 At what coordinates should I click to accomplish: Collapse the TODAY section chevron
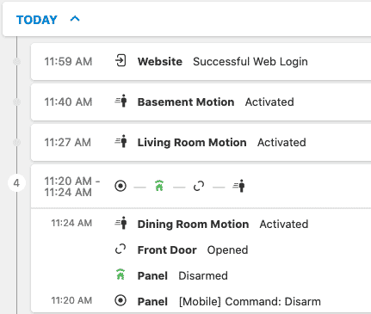pyautogui.click(x=75, y=19)
